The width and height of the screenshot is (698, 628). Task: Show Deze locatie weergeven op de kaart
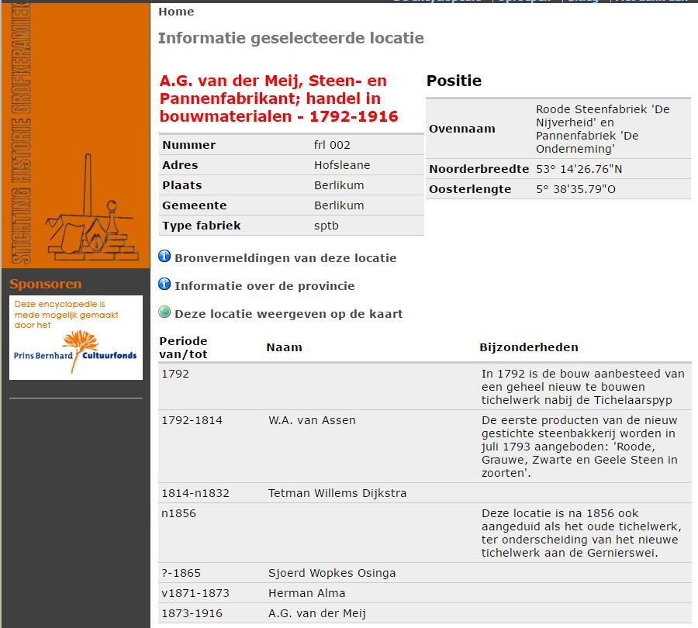pyautogui.click(x=288, y=314)
